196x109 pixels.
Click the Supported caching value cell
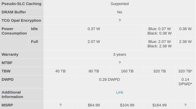coord(120,4)
